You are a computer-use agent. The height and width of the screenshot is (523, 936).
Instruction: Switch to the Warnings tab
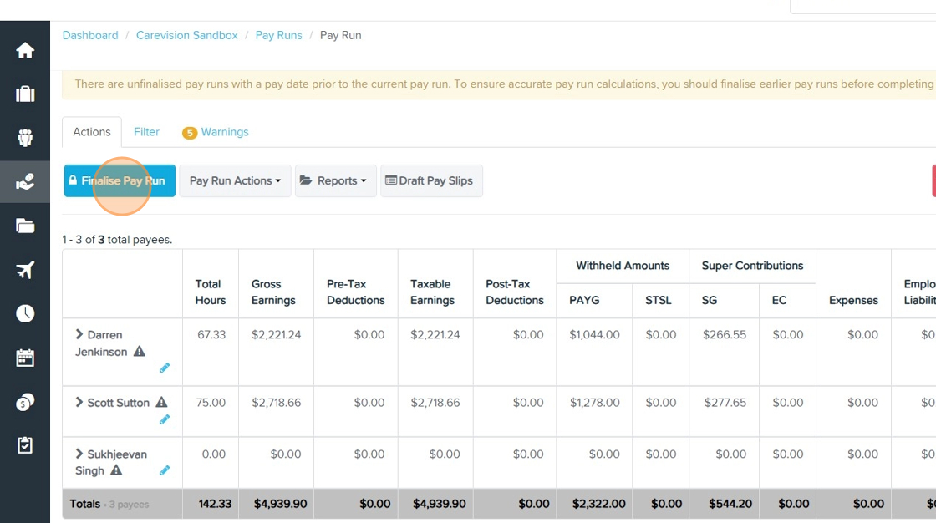216,132
